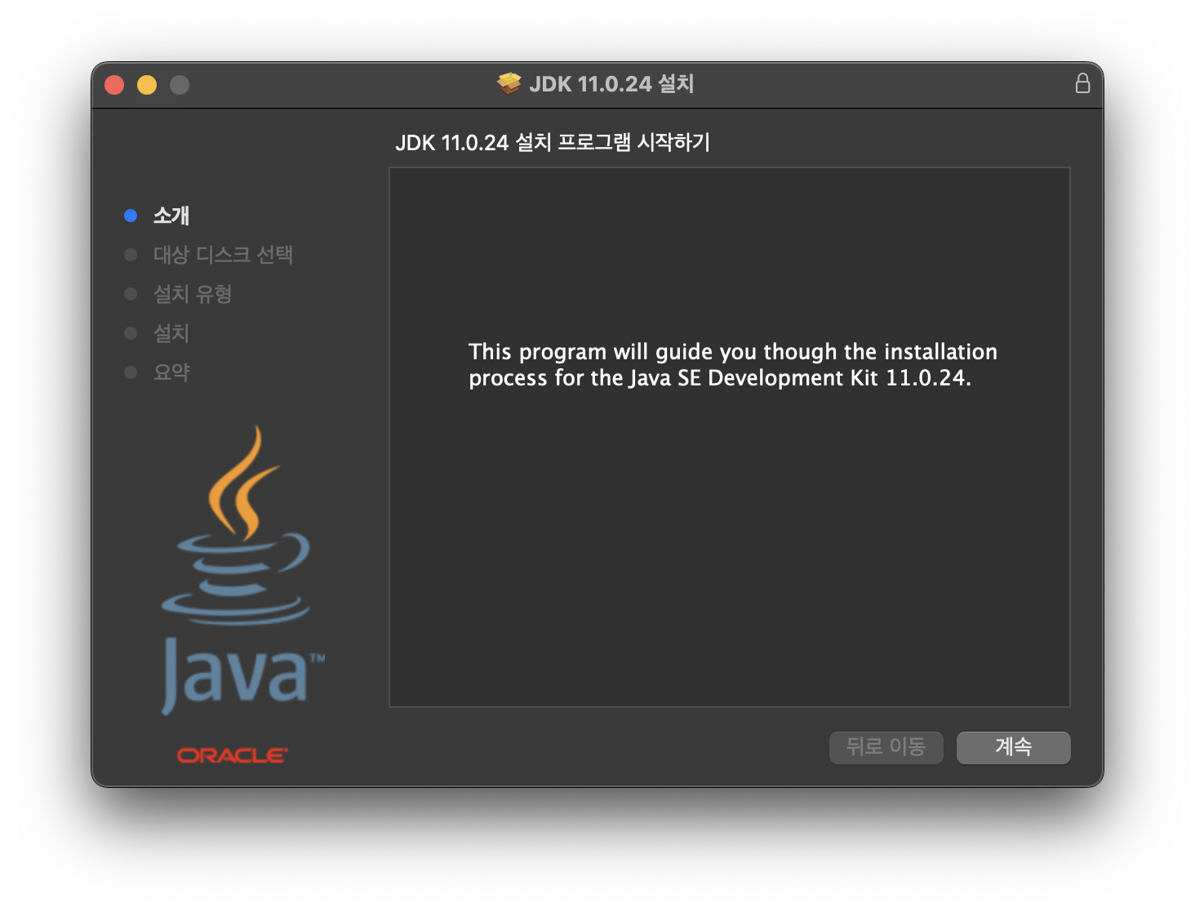Click the ORACLE logo

tap(233, 755)
